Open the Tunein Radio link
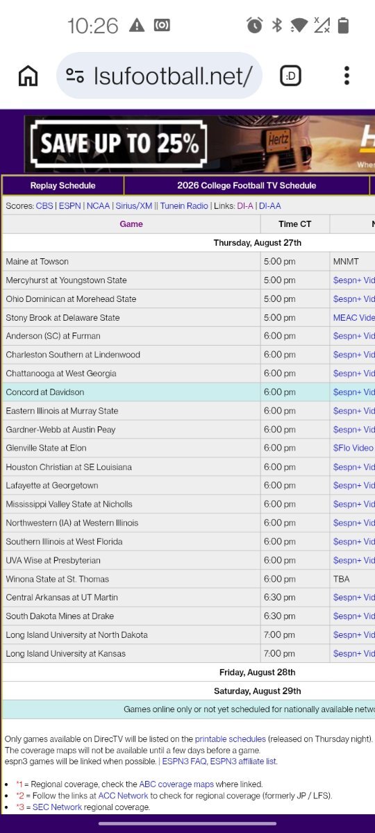 (x=184, y=206)
